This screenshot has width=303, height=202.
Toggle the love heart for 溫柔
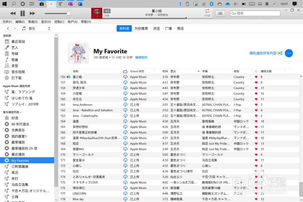click(256, 121)
